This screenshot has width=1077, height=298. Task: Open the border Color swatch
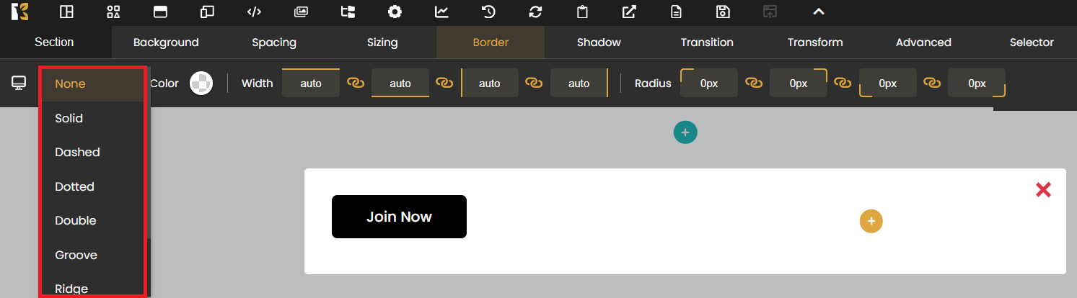(x=201, y=83)
